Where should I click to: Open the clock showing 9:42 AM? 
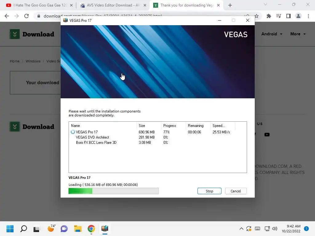(x=291, y=229)
